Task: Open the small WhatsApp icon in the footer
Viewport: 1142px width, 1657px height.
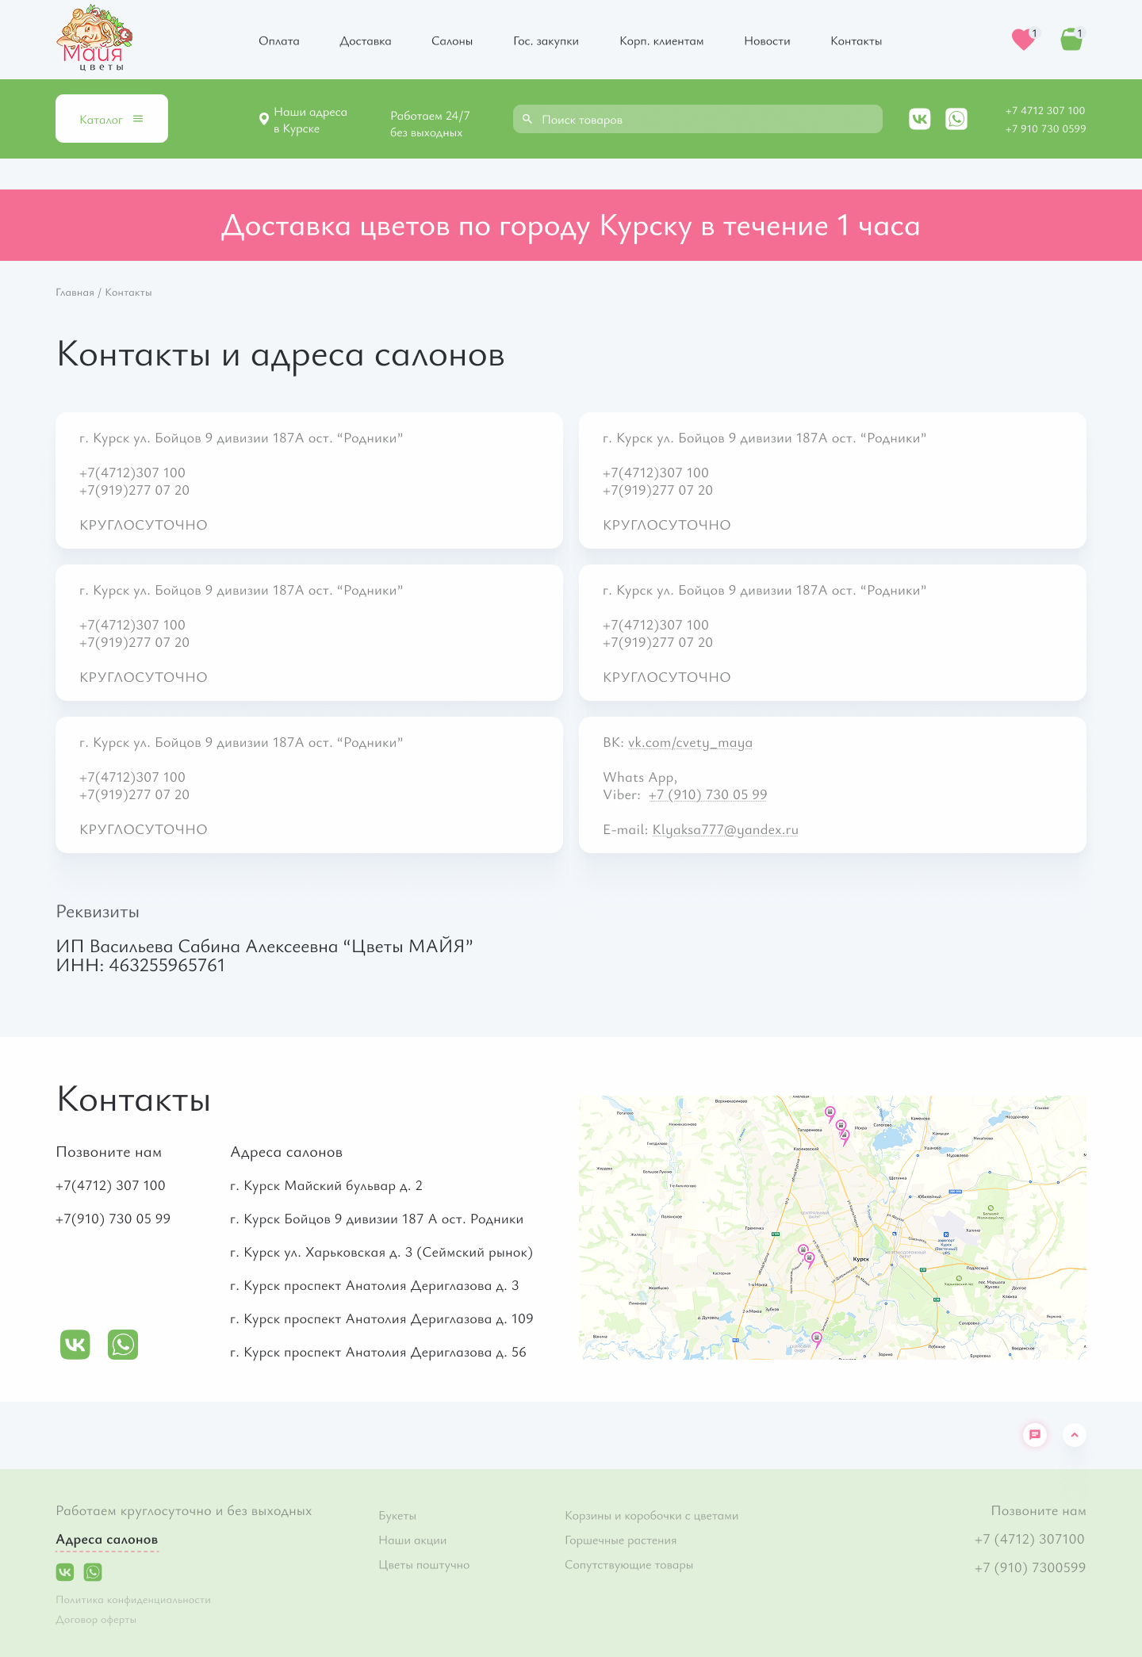Action: click(93, 1571)
